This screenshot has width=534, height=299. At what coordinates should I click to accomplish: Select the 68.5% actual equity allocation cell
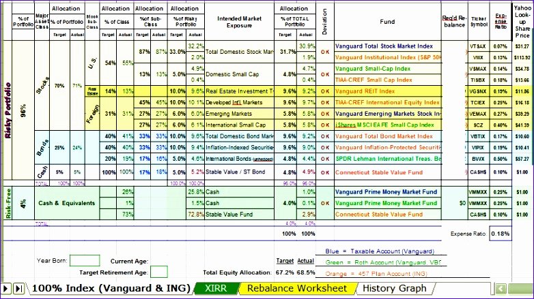306,272
